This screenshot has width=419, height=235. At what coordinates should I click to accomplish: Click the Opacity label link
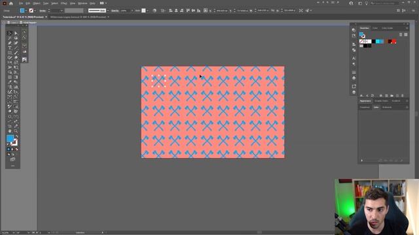115,10
